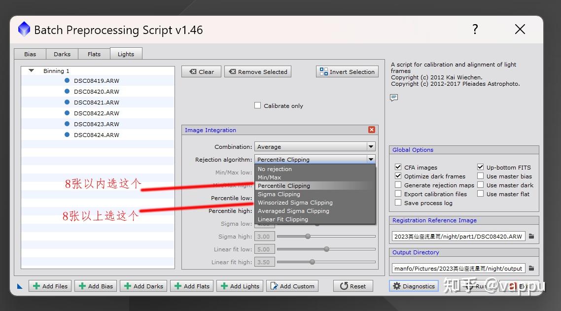
Task: Click the Sigma high slider handle
Action: click(x=308, y=236)
